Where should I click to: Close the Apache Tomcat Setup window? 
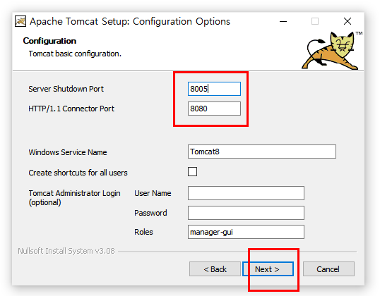point(348,21)
